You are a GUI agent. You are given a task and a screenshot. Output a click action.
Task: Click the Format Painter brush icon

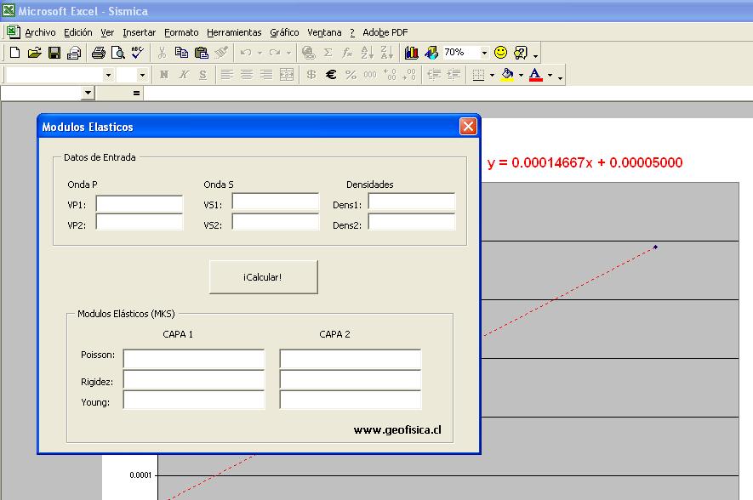(x=221, y=53)
